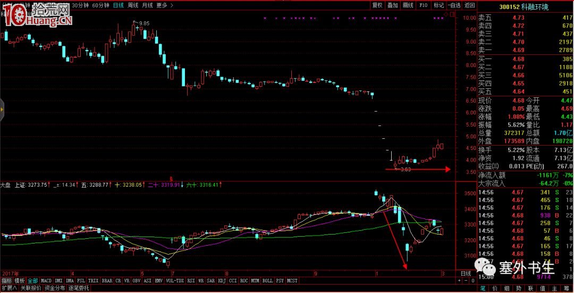This screenshot has height=293, width=574.
Task: Click the 9.85 high price label
Action: point(144,23)
